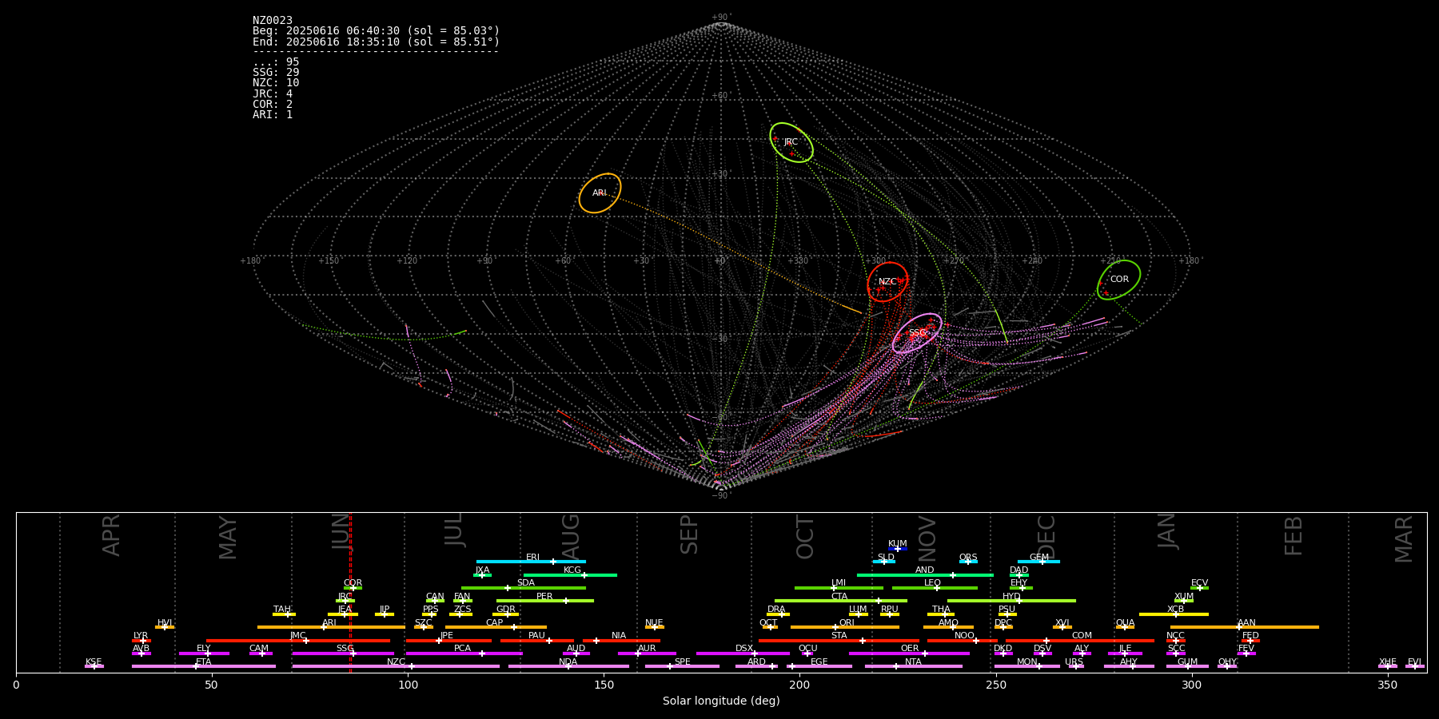This screenshot has height=719, width=1439.
Task: Click the blue KUM shower bar
Action: (x=898, y=549)
